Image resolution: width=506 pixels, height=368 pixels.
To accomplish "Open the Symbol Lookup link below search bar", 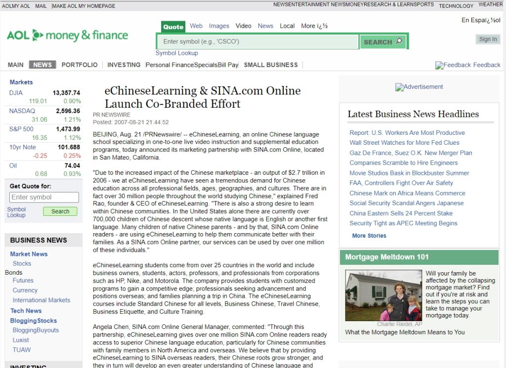I will point(177,53).
